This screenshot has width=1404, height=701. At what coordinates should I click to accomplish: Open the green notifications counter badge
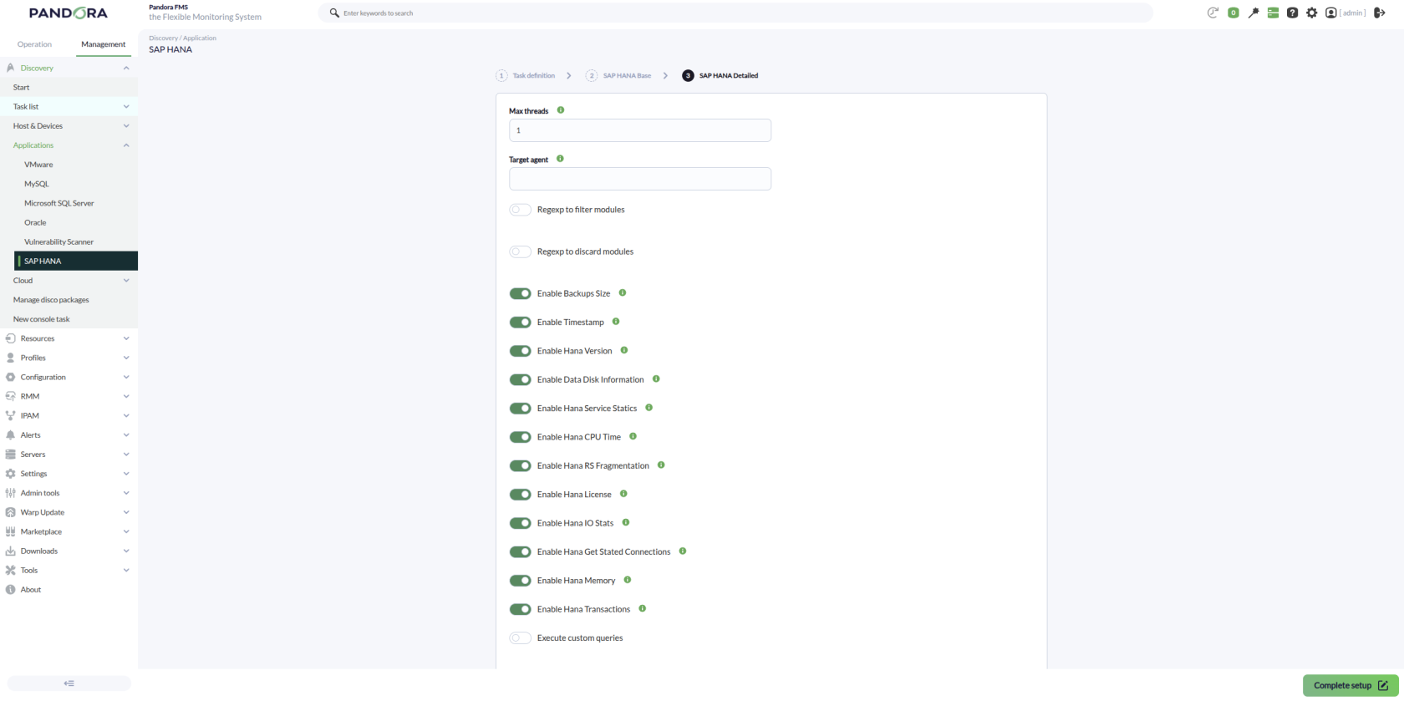[x=1233, y=13]
